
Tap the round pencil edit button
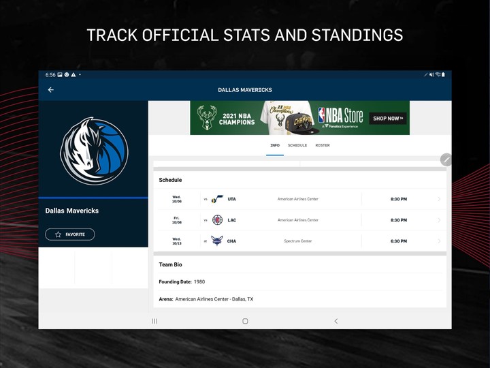(x=446, y=160)
